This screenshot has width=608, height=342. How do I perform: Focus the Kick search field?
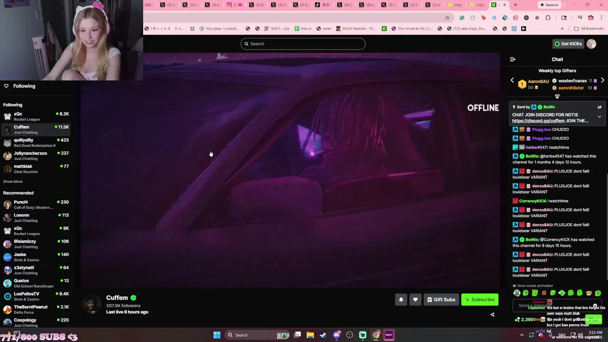[x=303, y=44]
